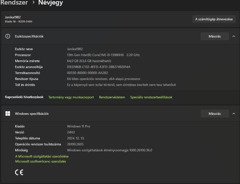
Task: Select the install date 2024. 12. 13.
Action: (76, 138)
